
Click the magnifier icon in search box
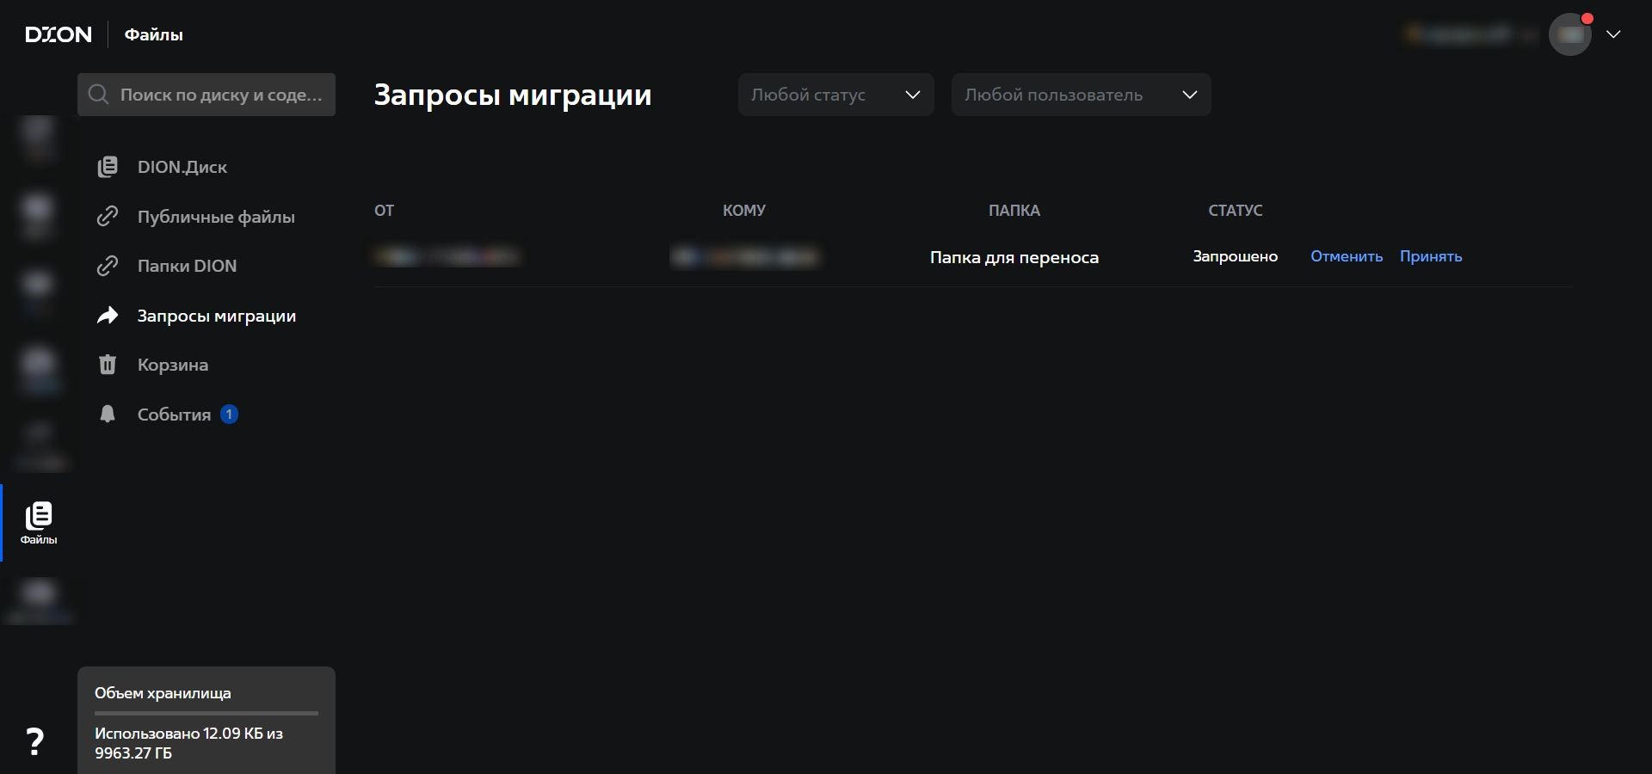[99, 95]
